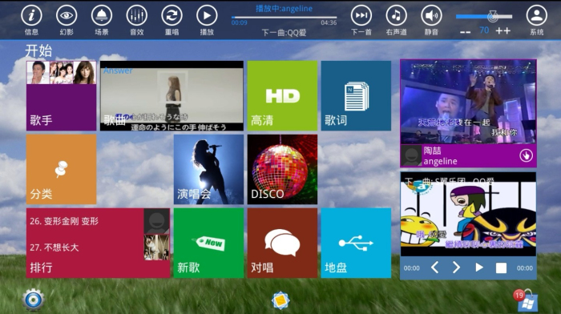Click the 下一曲:QQ爱 label in the top bar
Screen dimensions: 561x314
pyautogui.click(x=284, y=33)
